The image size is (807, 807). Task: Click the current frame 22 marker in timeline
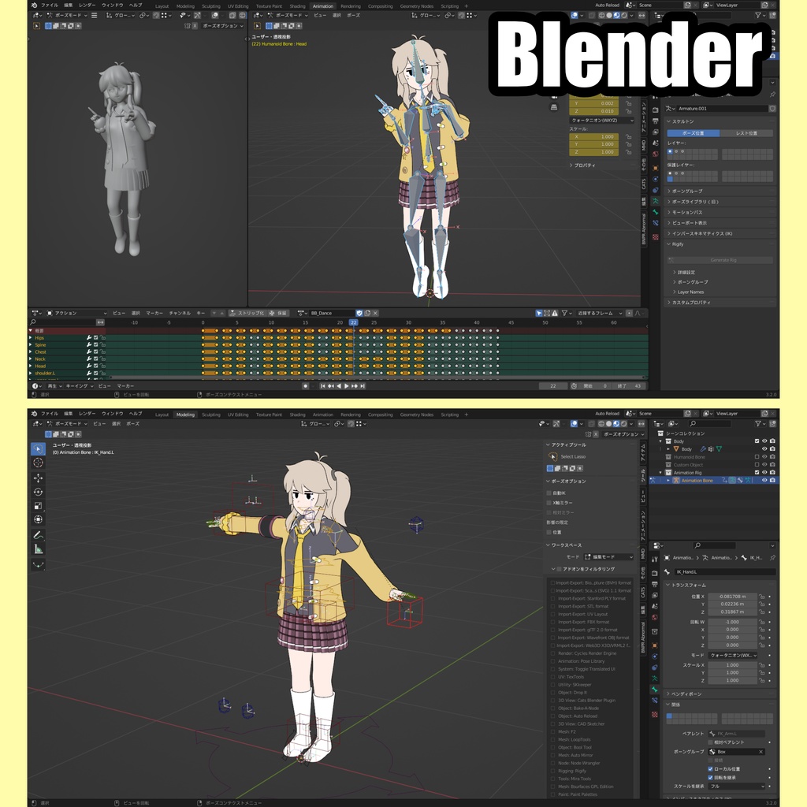tap(353, 322)
